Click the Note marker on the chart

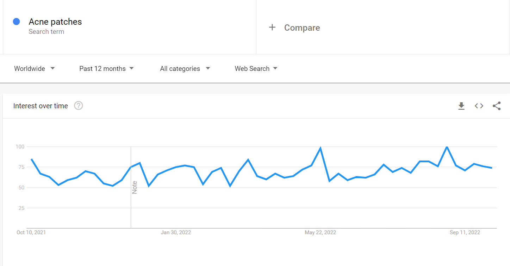pos(135,187)
